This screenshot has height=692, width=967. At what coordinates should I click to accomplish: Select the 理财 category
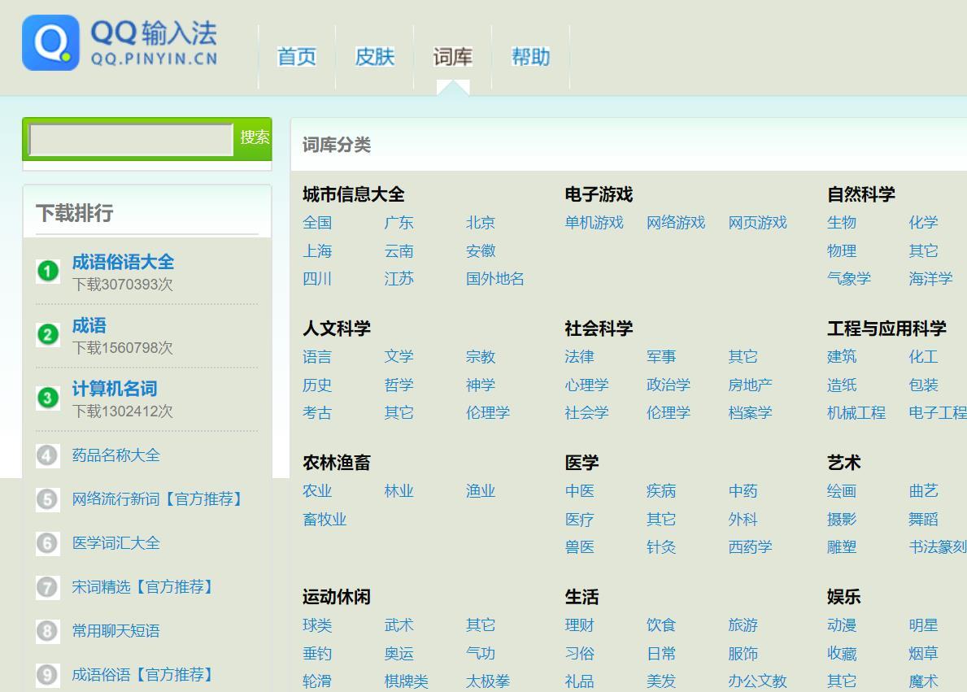coord(580,626)
